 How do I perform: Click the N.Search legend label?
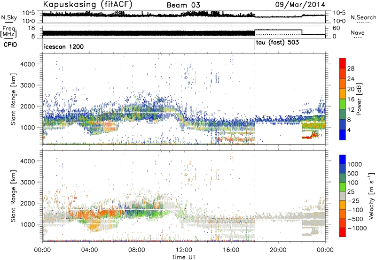pos(363,17)
